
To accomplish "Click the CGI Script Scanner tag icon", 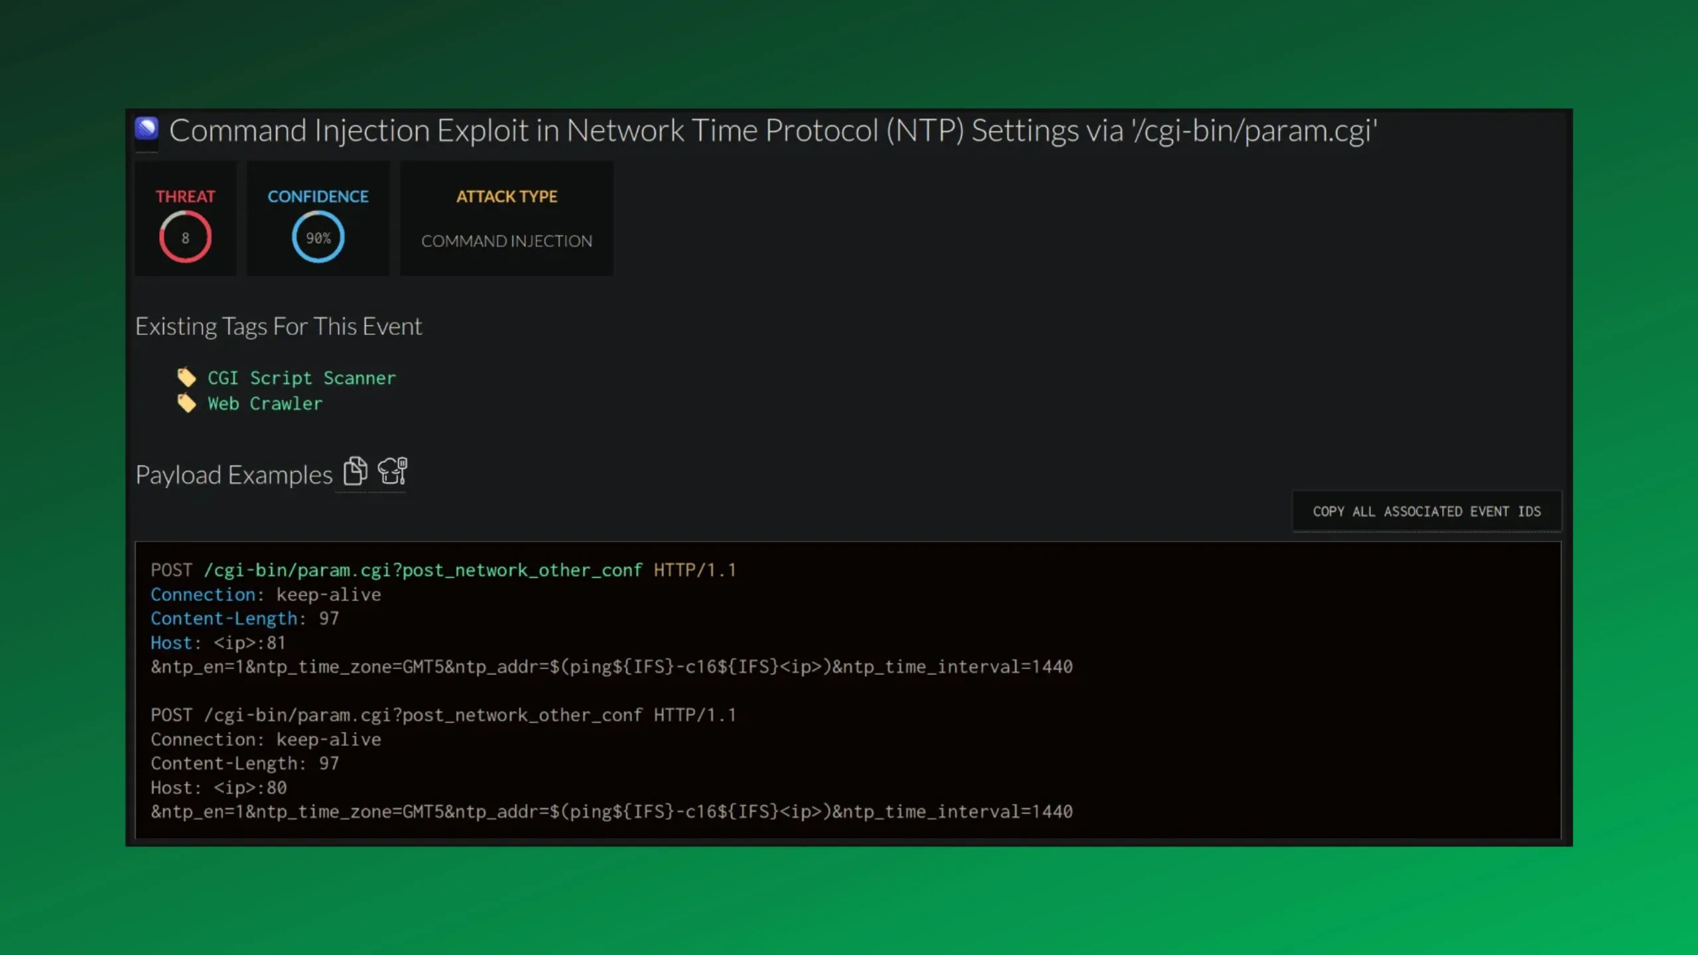I will [x=186, y=378].
